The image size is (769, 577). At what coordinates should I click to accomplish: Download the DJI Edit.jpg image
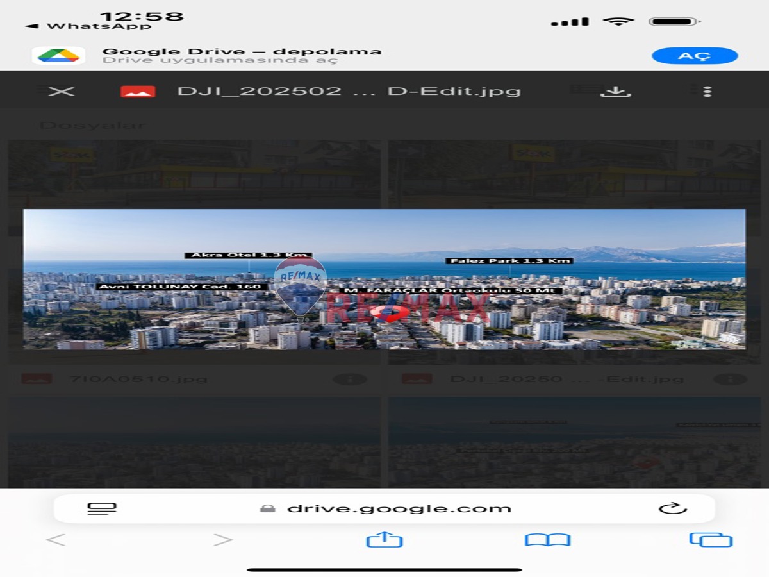(615, 91)
